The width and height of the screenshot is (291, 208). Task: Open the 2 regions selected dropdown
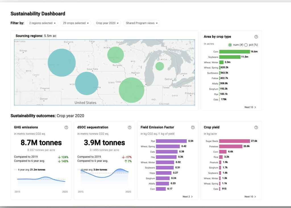pyautogui.click(x=42, y=23)
